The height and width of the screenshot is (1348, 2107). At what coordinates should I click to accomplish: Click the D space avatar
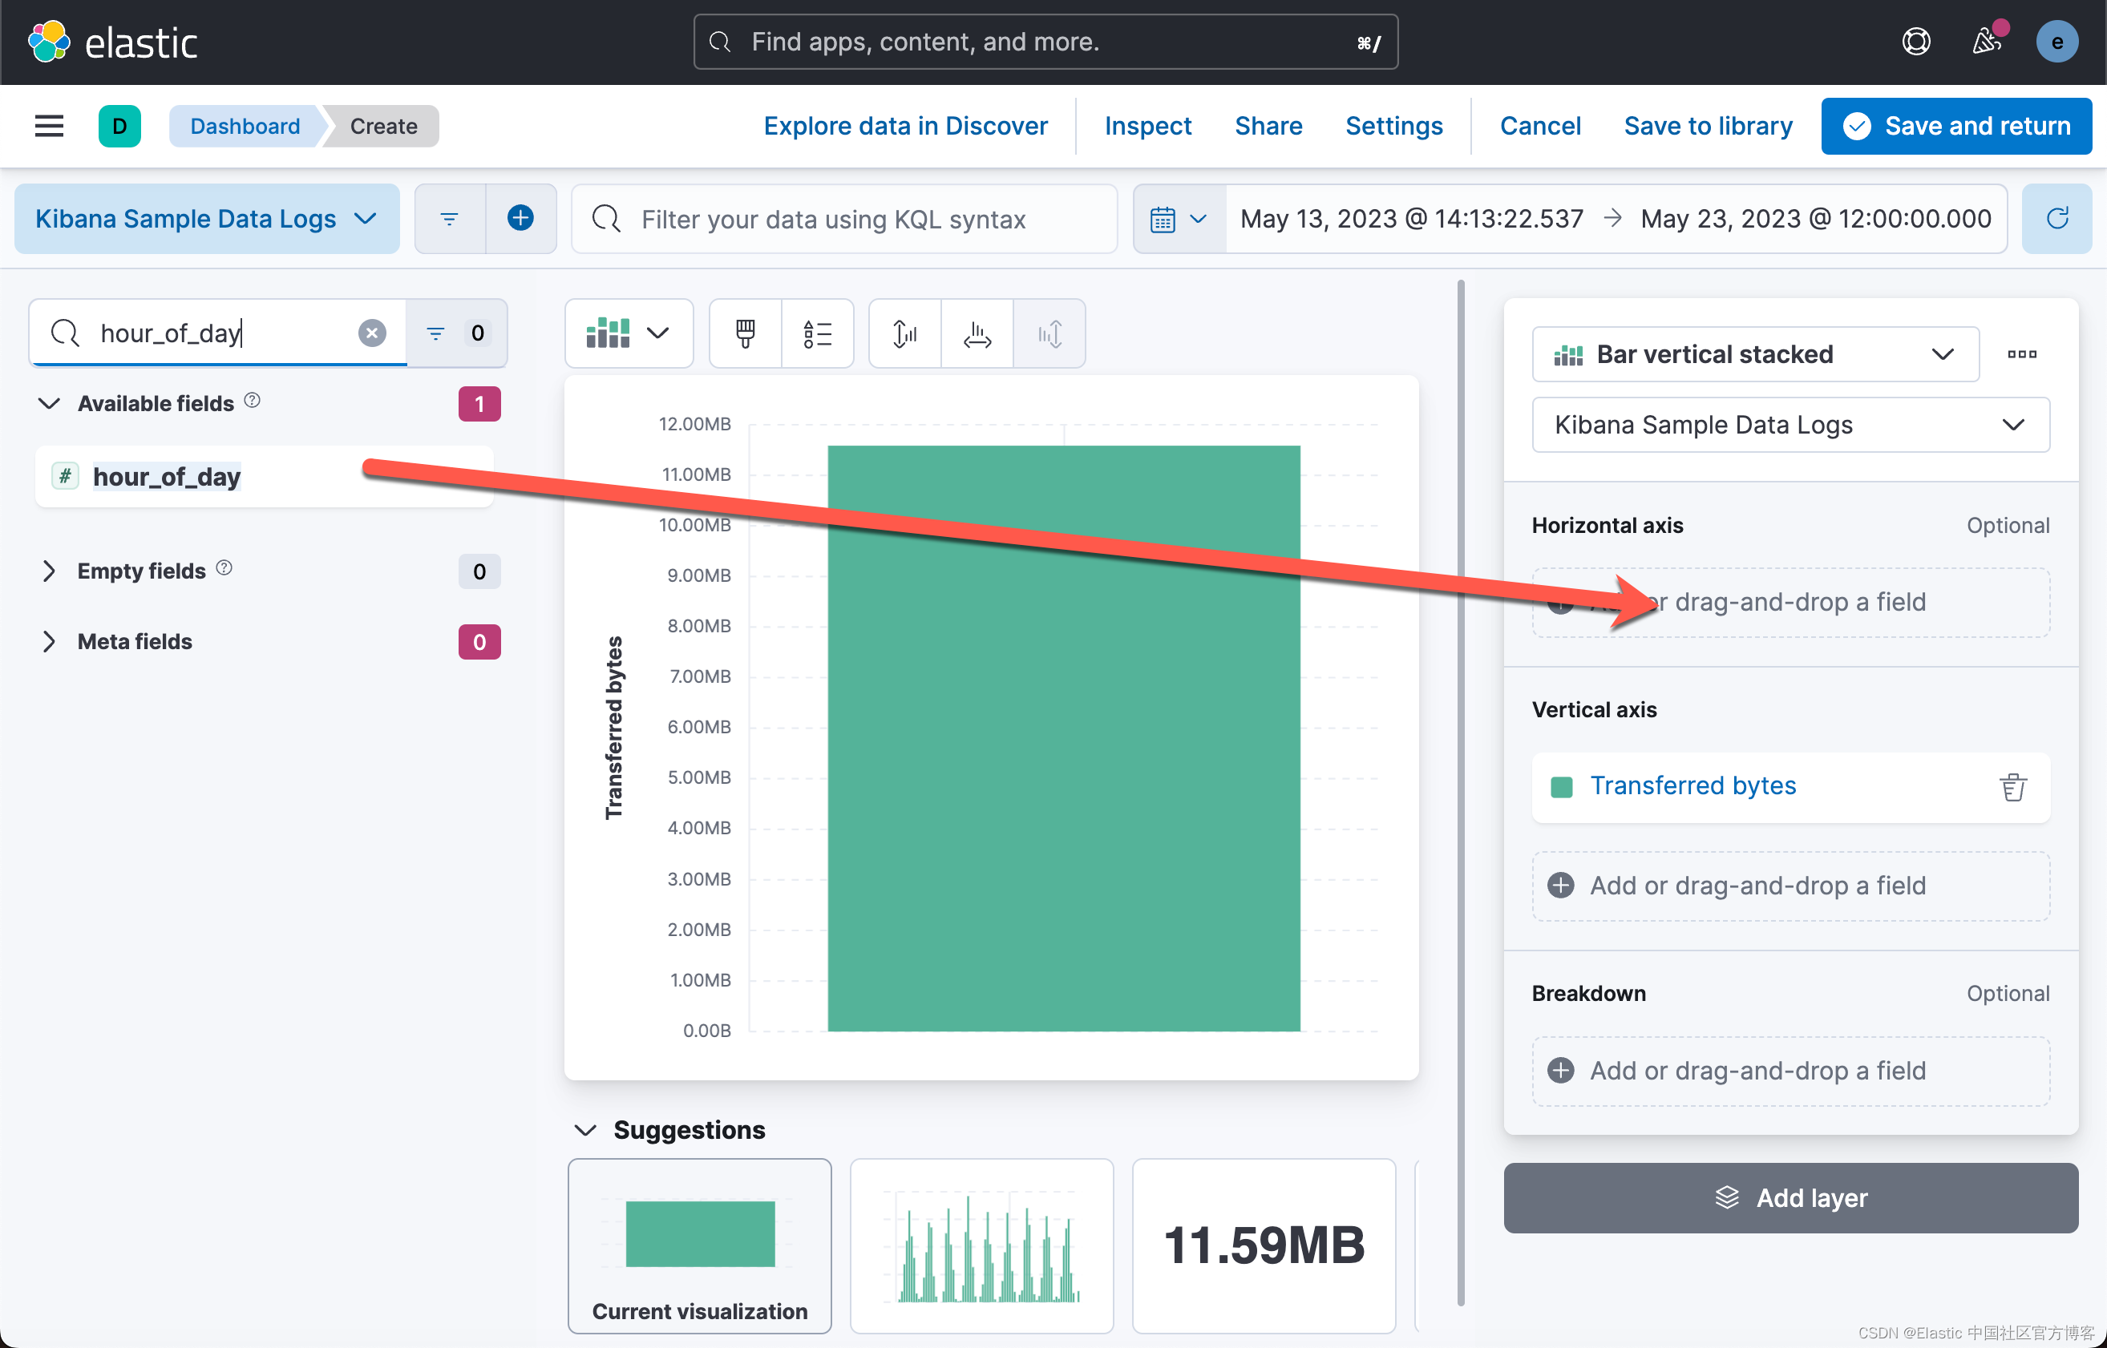tap(120, 126)
